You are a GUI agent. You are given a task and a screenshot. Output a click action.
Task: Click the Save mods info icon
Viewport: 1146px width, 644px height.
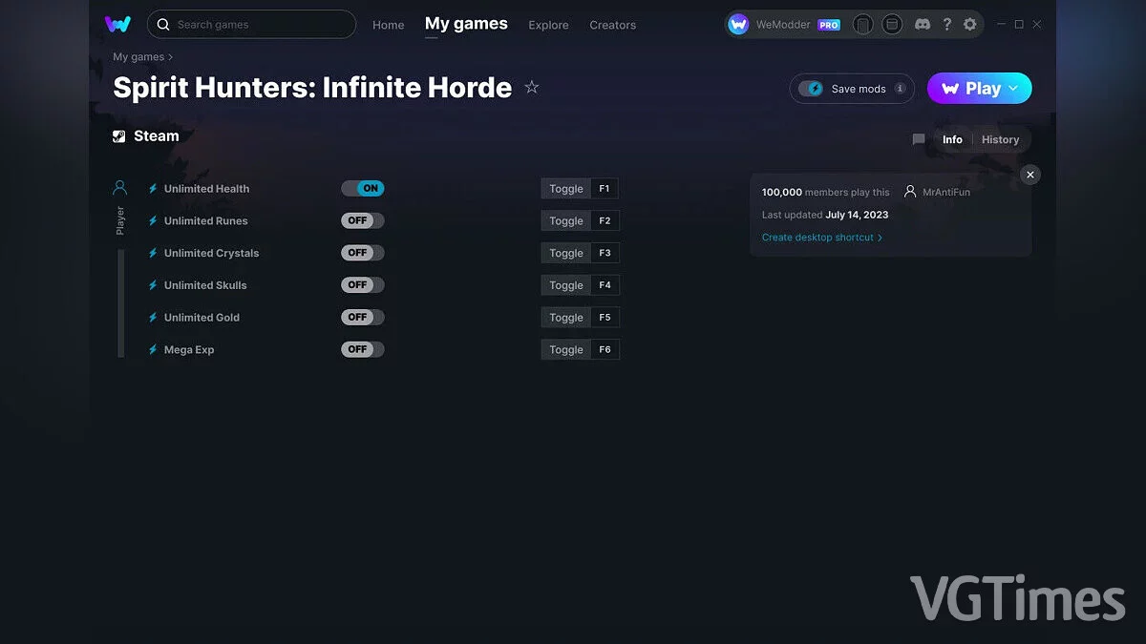pyautogui.click(x=900, y=89)
